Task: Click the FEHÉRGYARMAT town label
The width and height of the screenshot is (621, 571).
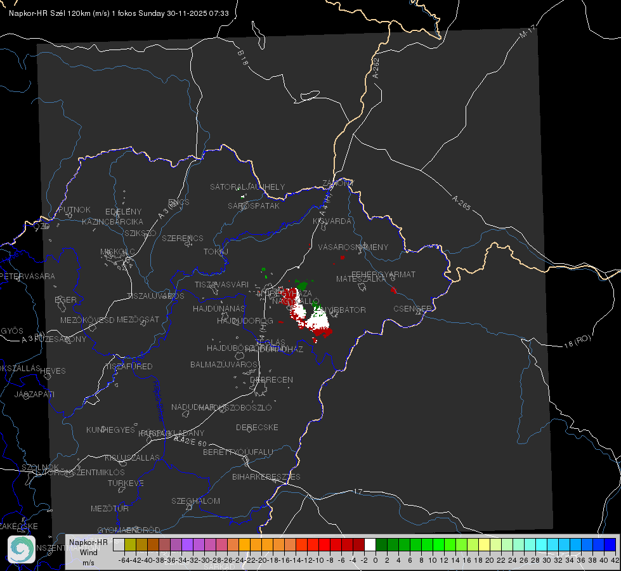Action: [x=384, y=274]
